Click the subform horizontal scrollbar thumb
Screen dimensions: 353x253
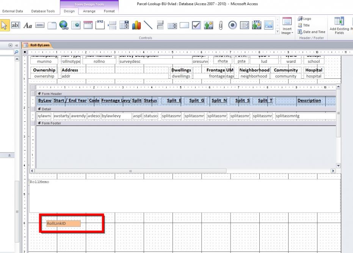pyautogui.click(x=130, y=171)
